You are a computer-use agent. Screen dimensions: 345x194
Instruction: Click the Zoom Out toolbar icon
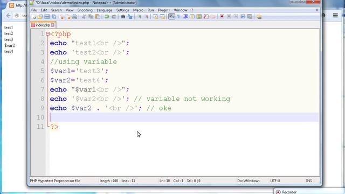[x=146, y=17]
